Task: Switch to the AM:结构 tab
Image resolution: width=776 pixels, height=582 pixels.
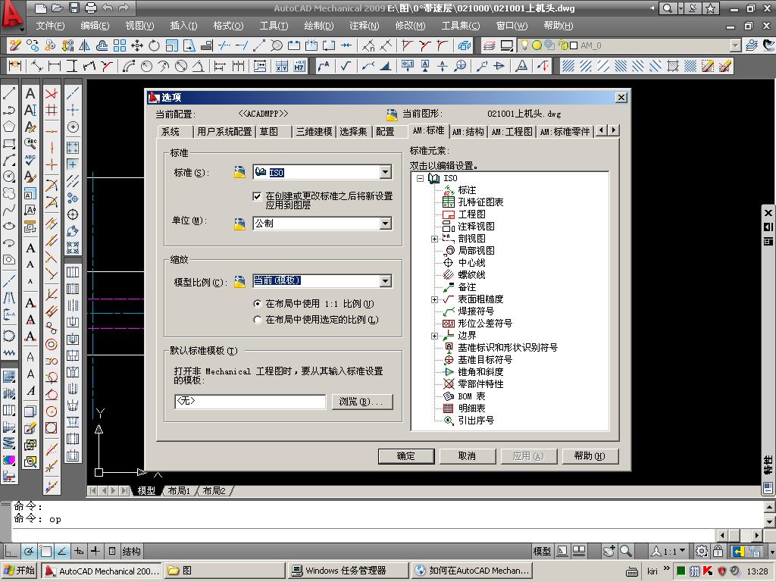Action: 468,132
